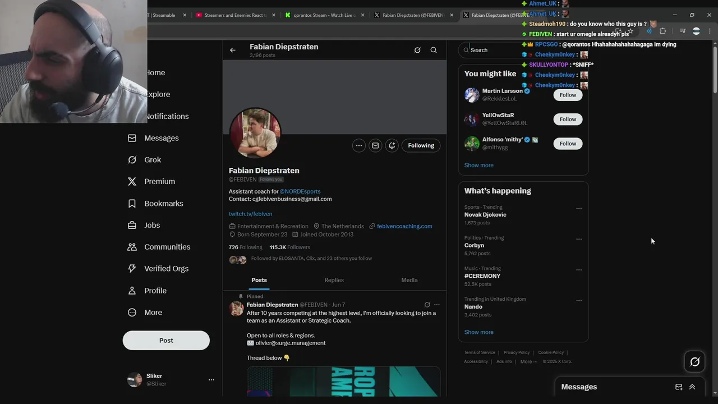The height and width of the screenshot is (404, 718).
Task: Select the Posts tab
Action: (x=259, y=280)
